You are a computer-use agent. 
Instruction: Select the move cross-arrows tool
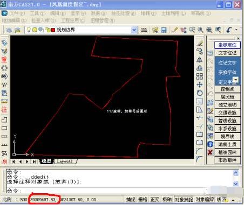click(200, 84)
